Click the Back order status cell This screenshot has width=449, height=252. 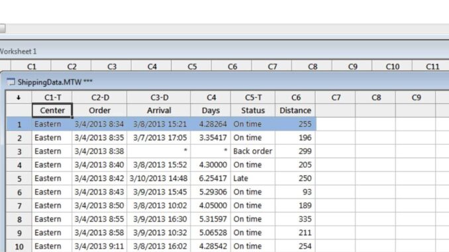pos(253,151)
